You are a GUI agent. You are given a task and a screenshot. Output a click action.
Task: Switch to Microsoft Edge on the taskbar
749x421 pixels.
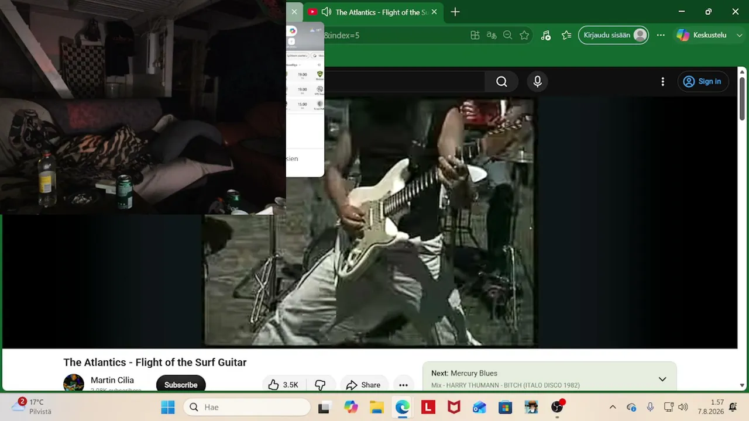coord(402,407)
